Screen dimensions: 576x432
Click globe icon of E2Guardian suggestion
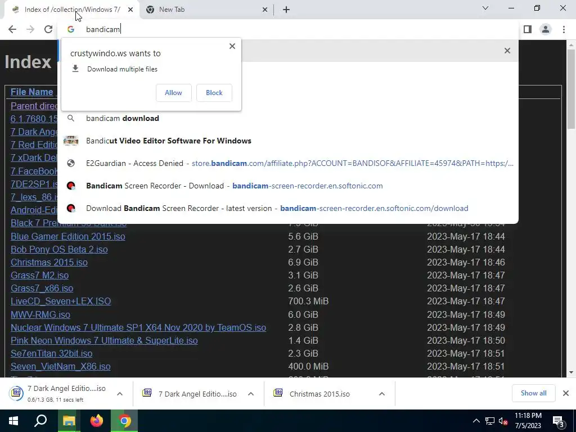(x=71, y=164)
